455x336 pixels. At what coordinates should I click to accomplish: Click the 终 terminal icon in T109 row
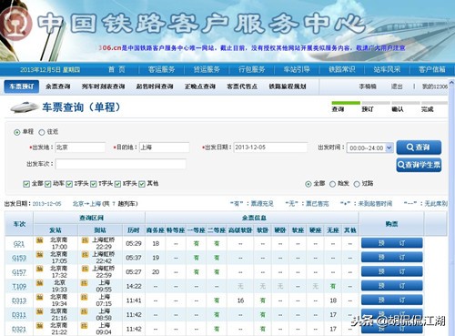point(84,283)
